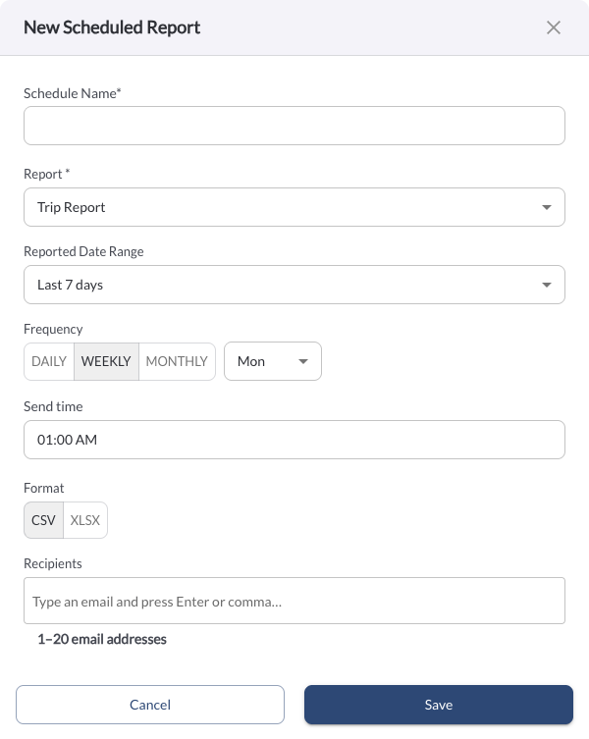Select DAILY frequency
The height and width of the screenshot is (739, 589).
tap(49, 361)
